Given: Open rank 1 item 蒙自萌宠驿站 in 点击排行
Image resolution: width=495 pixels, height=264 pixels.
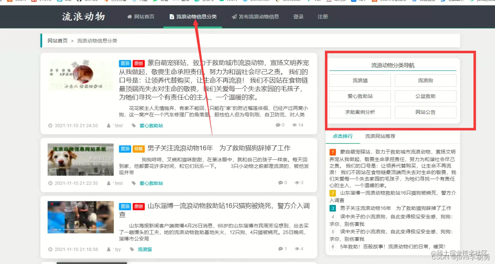Looking at the screenshot, I should tap(393, 168).
